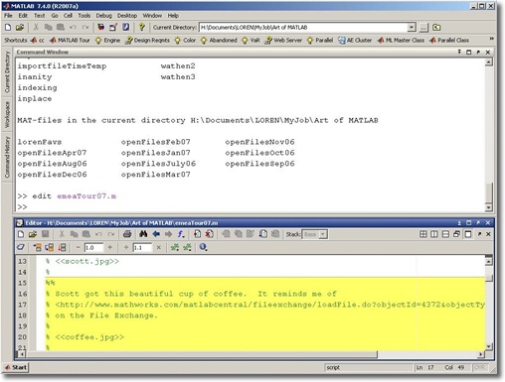
Task: Click the Open file icon in Editor toolbar
Action: (33, 234)
